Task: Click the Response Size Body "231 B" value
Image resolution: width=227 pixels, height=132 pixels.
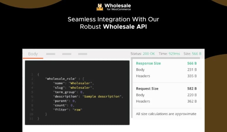Action: point(192,70)
